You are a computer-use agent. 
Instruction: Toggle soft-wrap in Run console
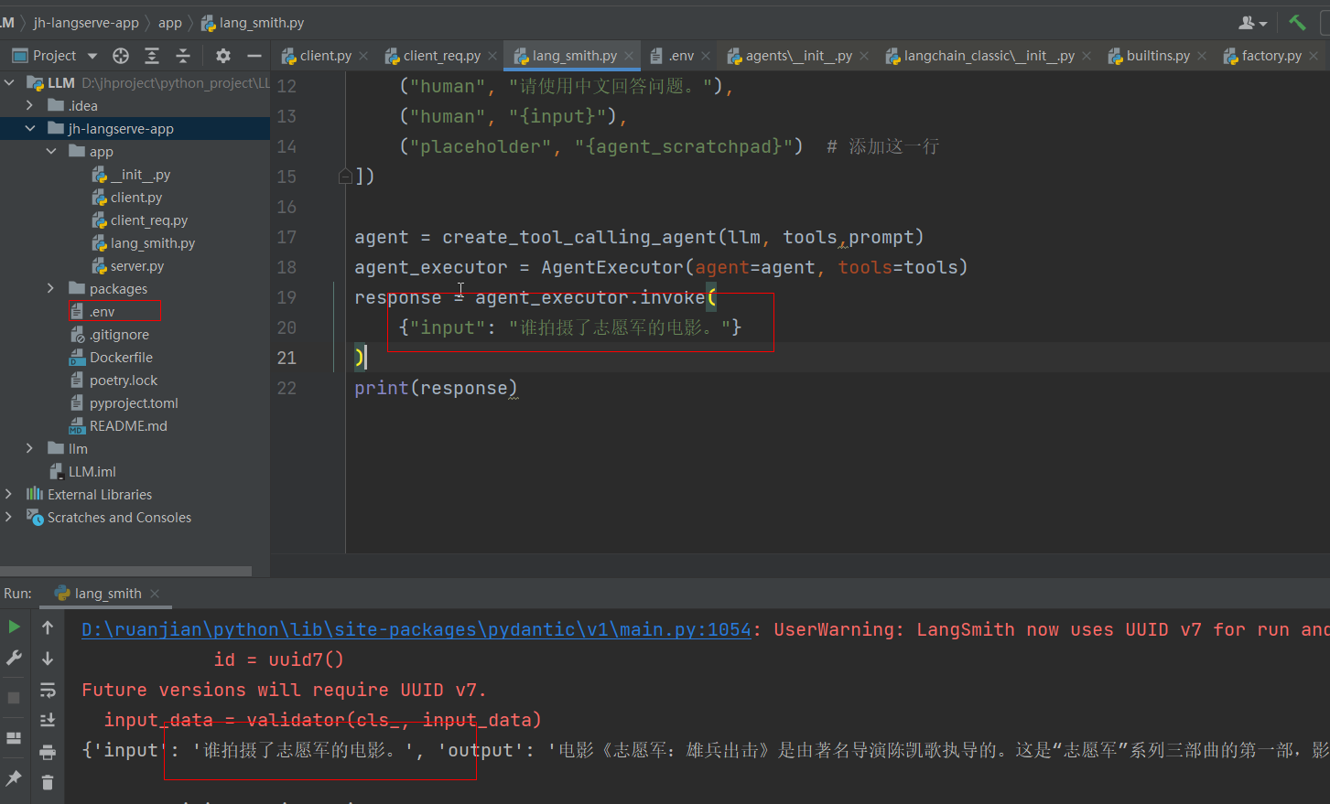(x=48, y=690)
